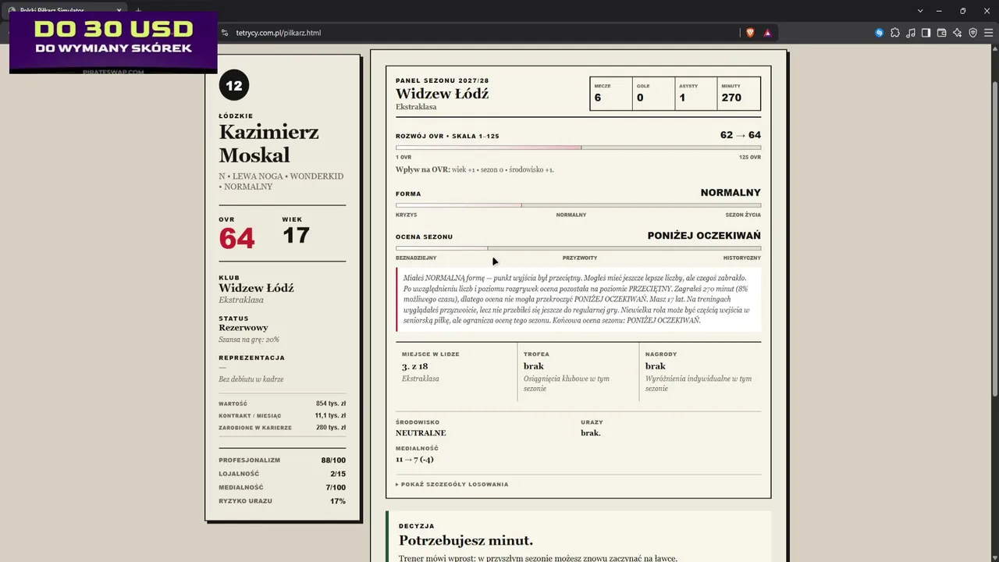Click the Brave Shields lion icon

pyautogui.click(x=750, y=33)
